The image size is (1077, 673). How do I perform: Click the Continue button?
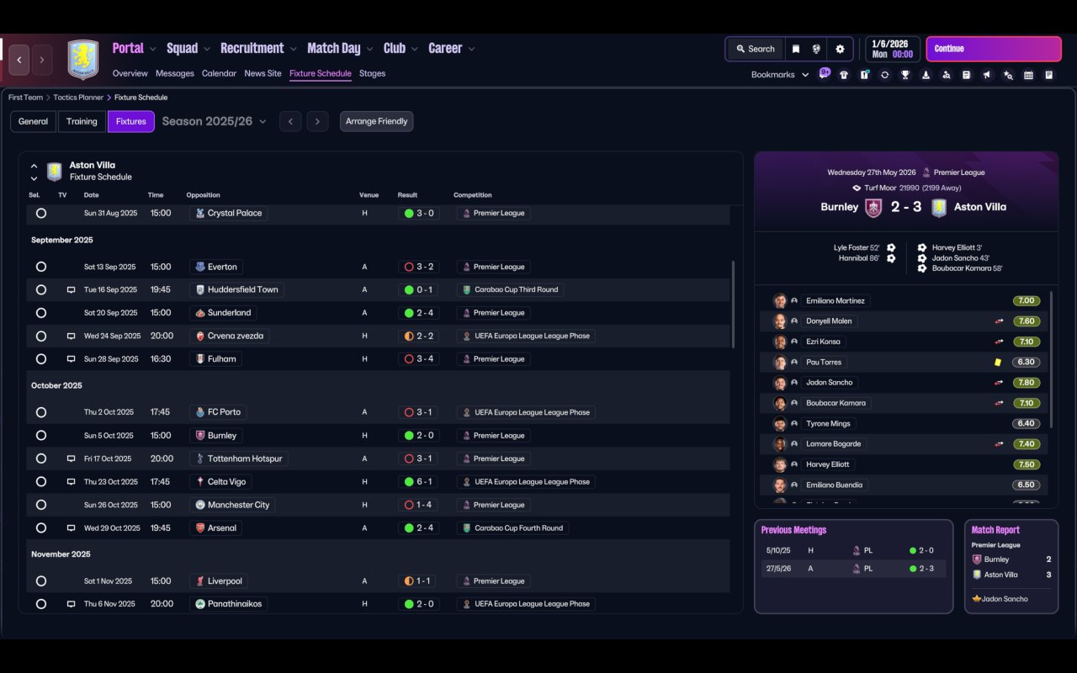[994, 49]
